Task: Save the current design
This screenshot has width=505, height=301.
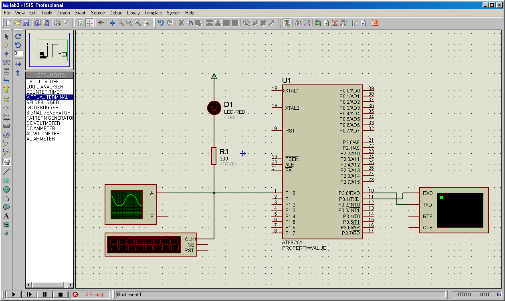Action: [26, 23]
